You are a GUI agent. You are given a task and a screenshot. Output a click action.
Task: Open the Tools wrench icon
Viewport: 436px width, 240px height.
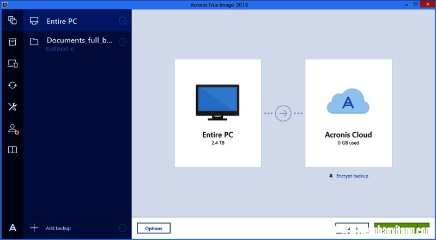tap(12, 107)
